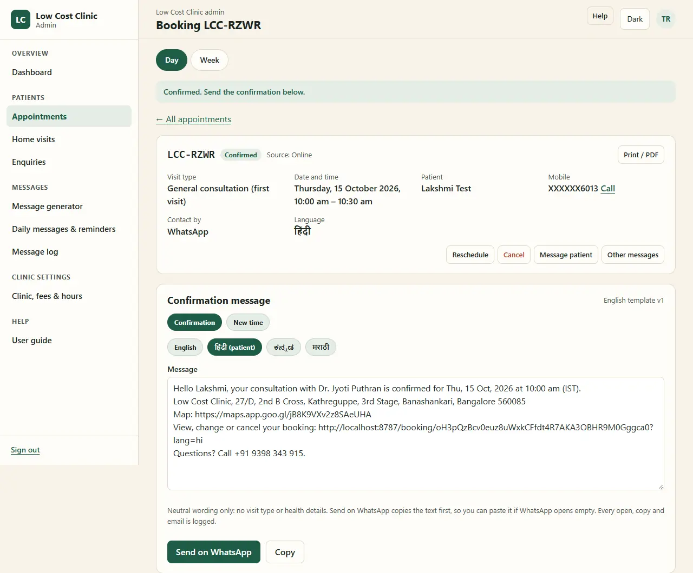
Task: Choose Kannada message language
Action: click(x=284, y=347)
